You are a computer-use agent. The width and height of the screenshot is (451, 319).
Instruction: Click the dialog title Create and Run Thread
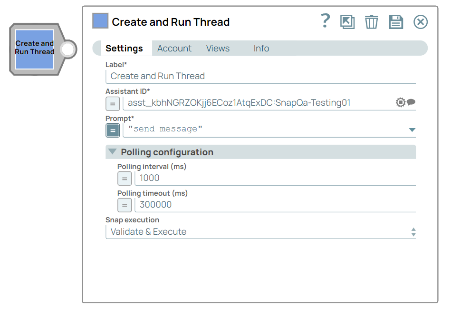pyautogui.click(x=171, y=22)
